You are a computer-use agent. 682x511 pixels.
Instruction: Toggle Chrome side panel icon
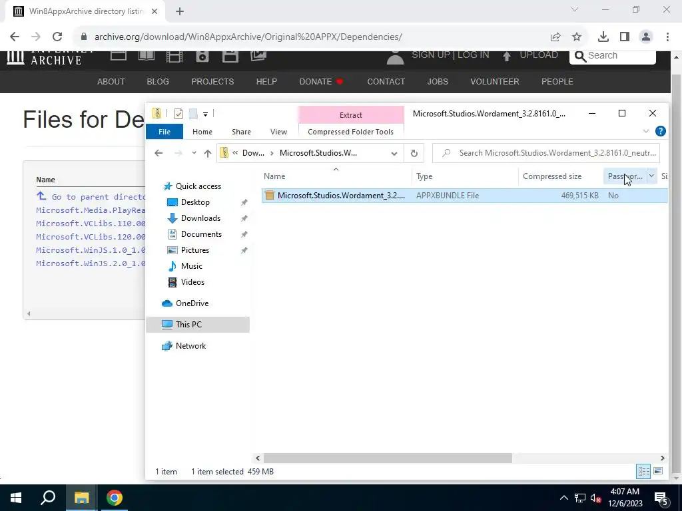click(x=625, y=37)
